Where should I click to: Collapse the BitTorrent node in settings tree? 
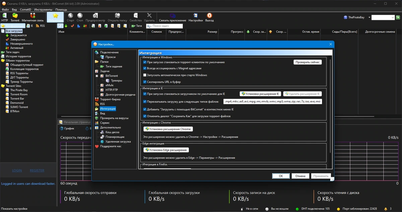(97, 76)
